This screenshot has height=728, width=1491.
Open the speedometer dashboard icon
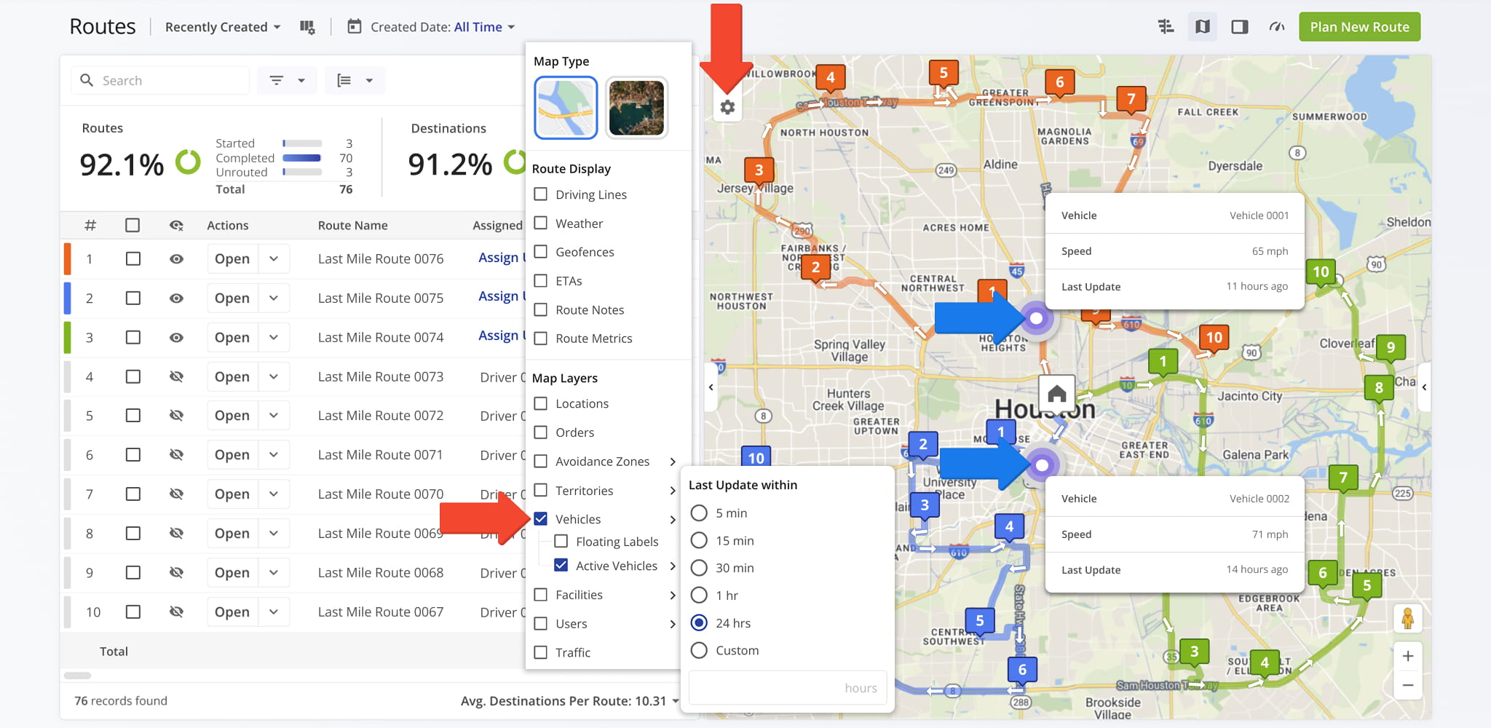pos(1276,27)
